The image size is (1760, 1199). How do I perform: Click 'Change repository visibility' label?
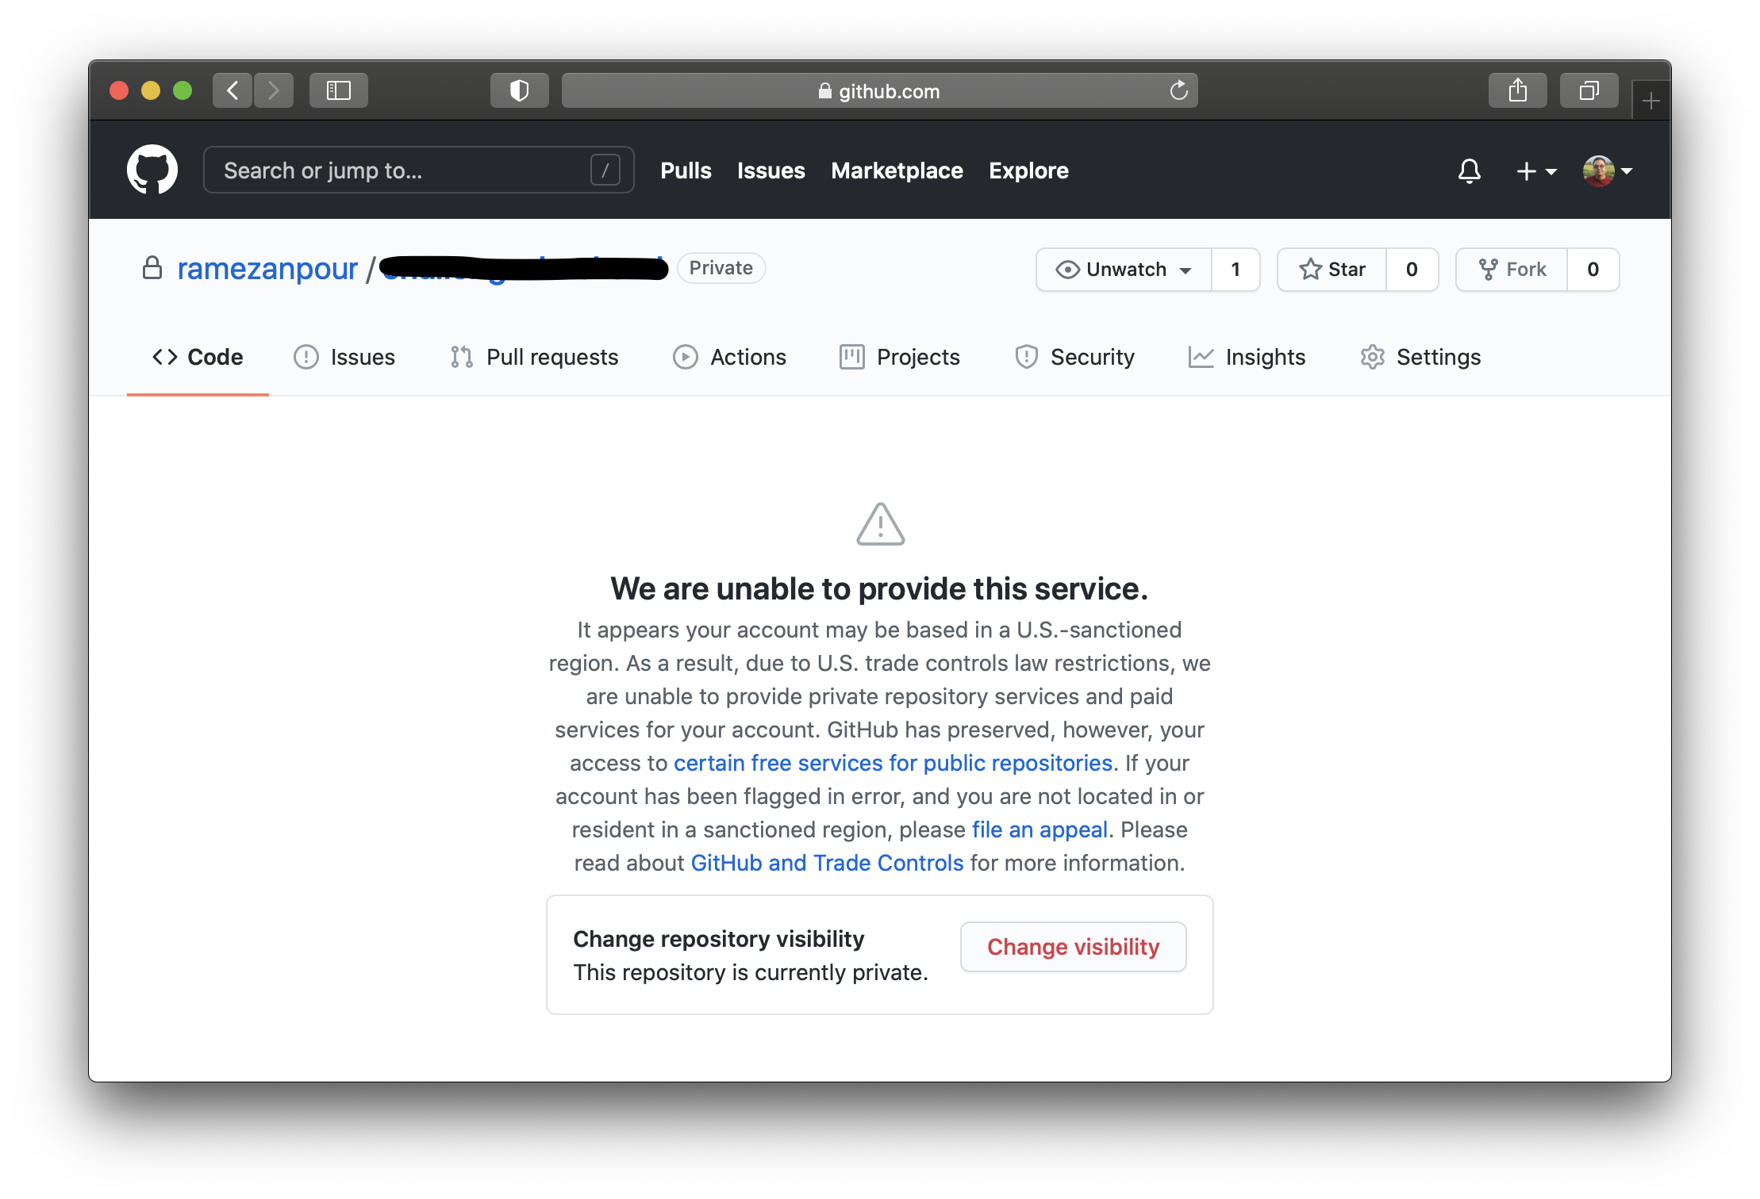click(x=718, y=939)
